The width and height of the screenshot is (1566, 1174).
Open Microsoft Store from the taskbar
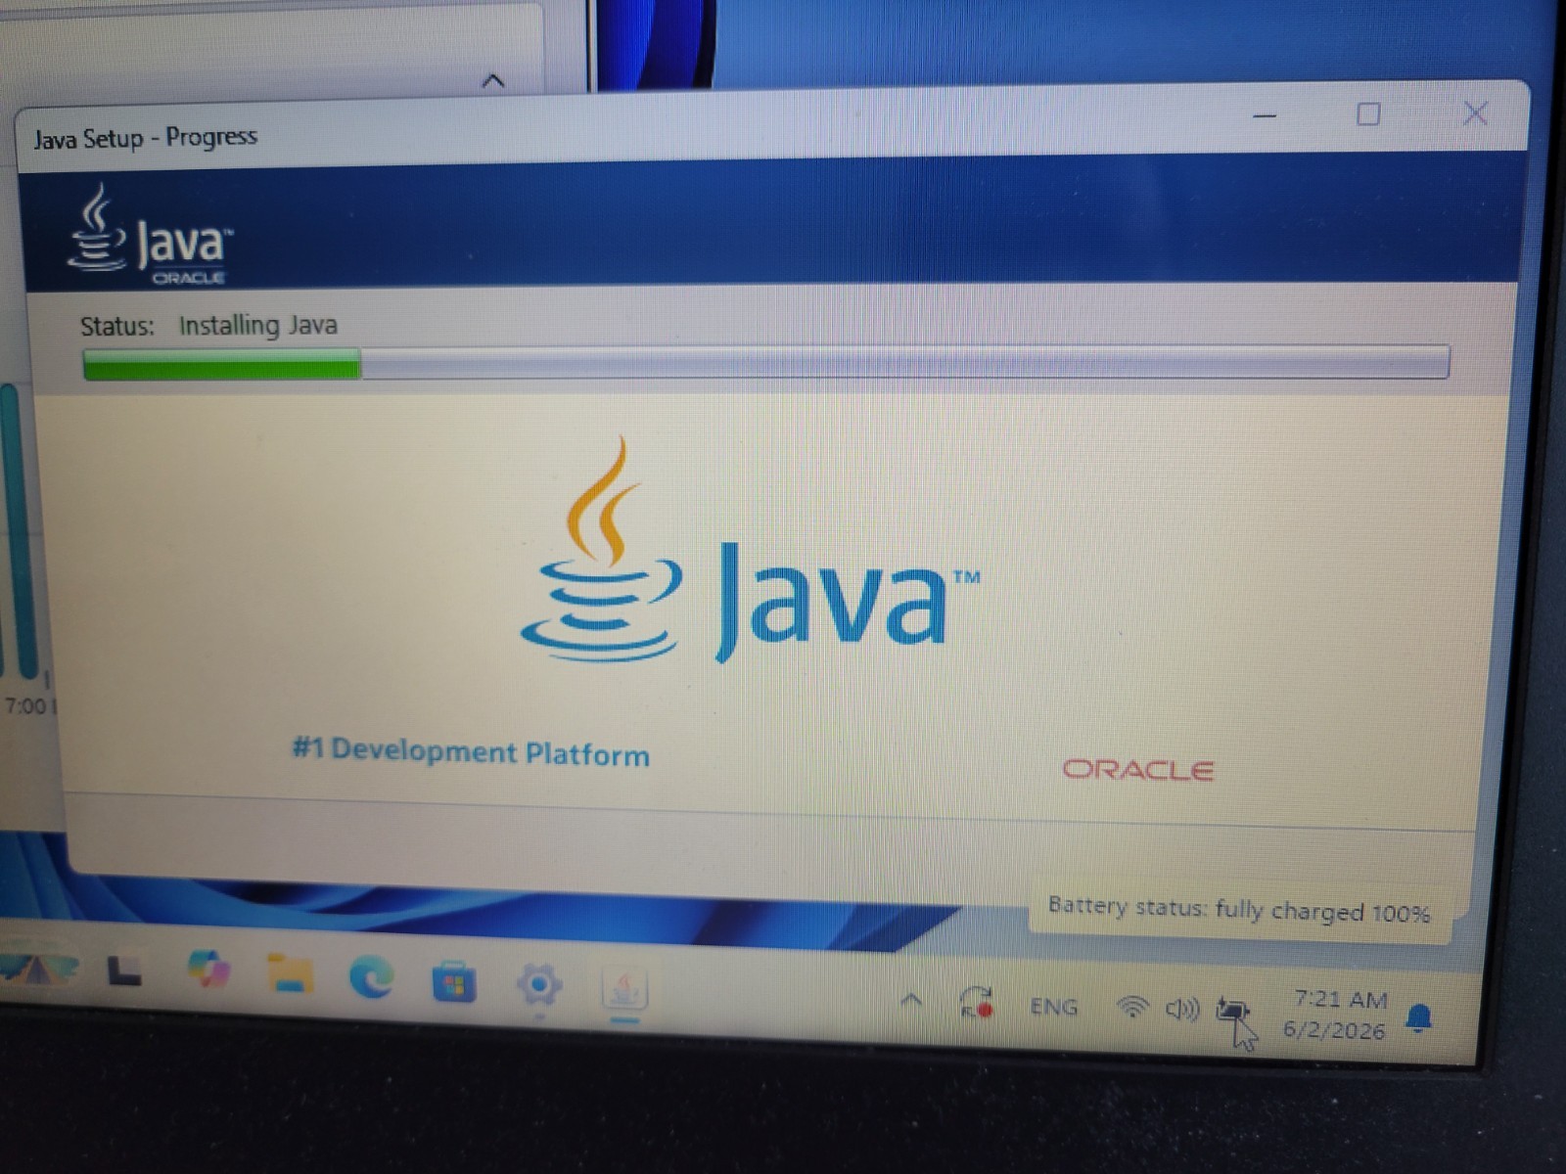[x=453, y=981]
